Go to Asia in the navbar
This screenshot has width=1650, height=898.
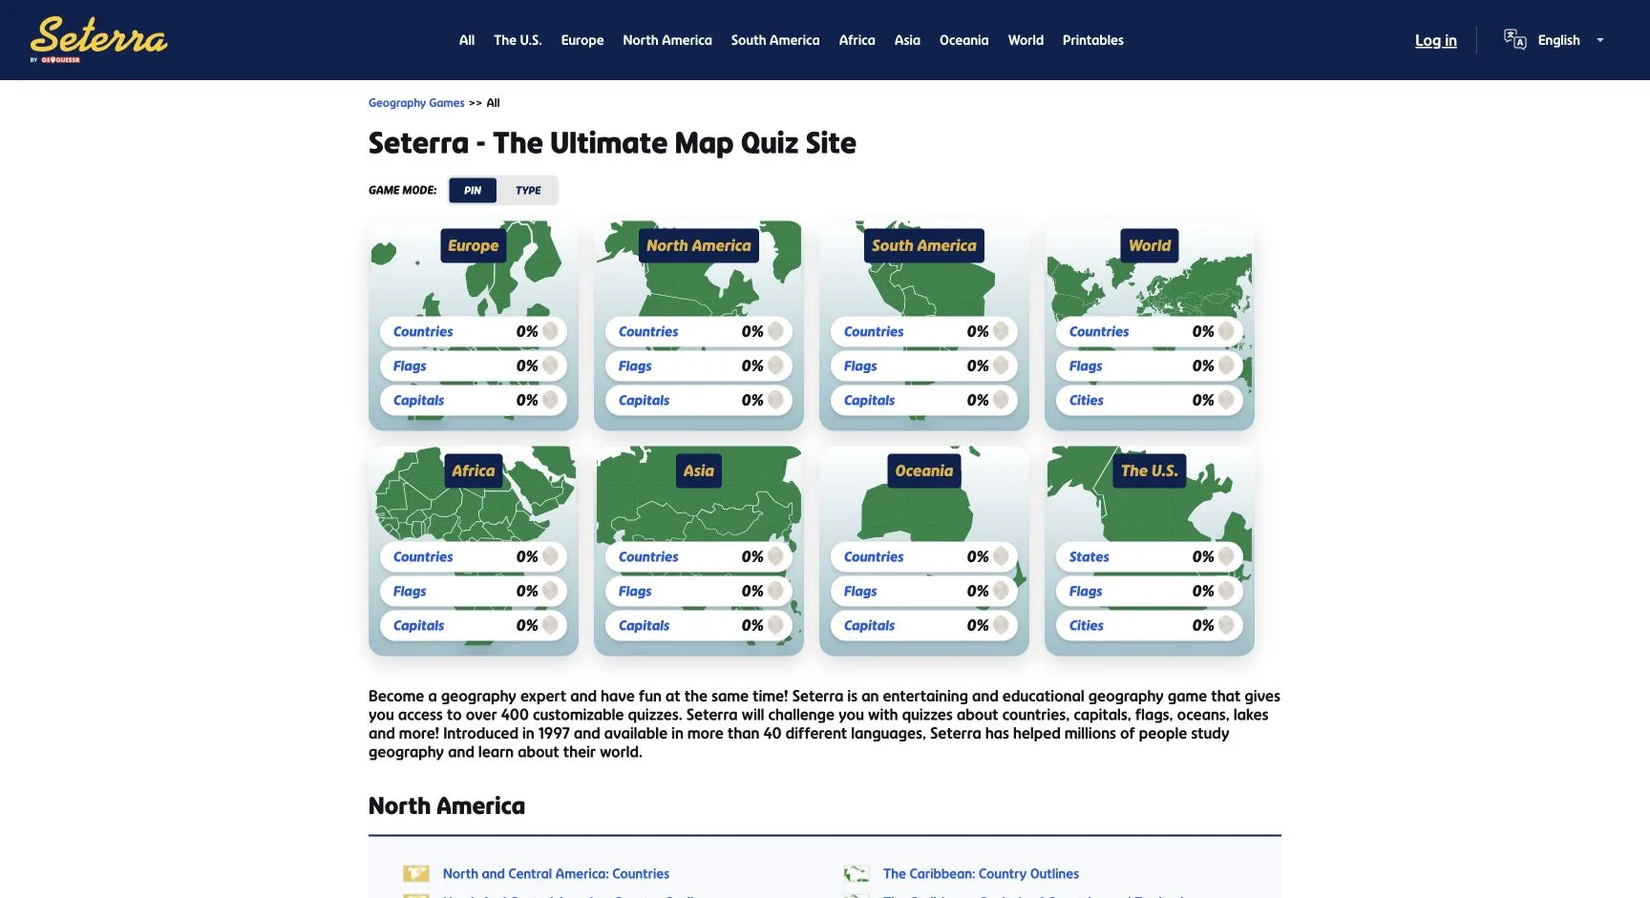pos(907,40)
